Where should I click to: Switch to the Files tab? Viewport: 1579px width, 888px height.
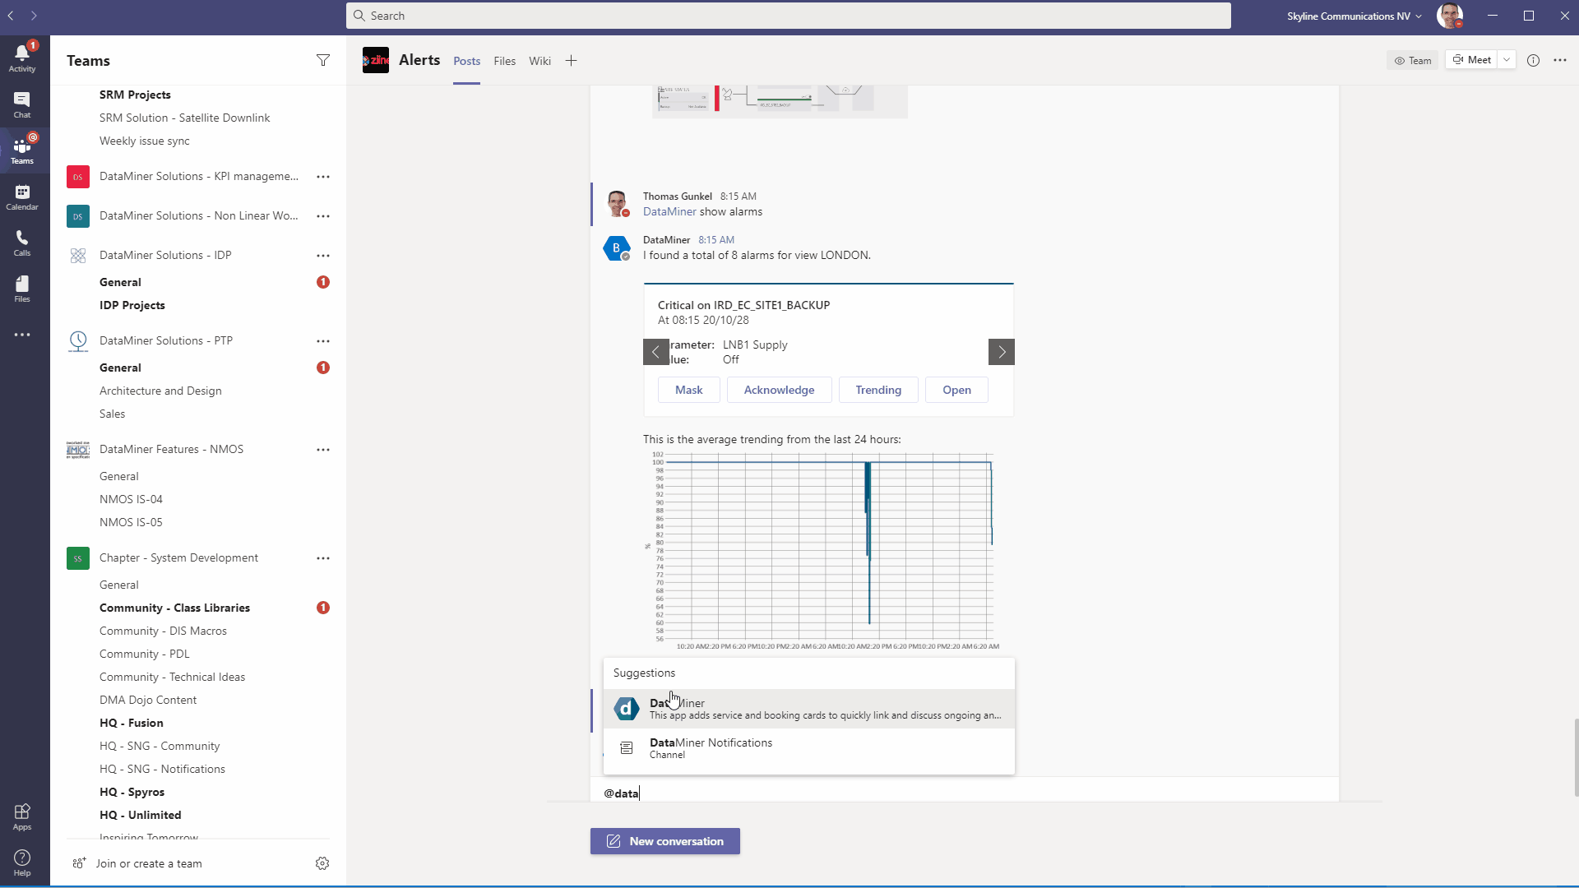[x=504, y=61]
